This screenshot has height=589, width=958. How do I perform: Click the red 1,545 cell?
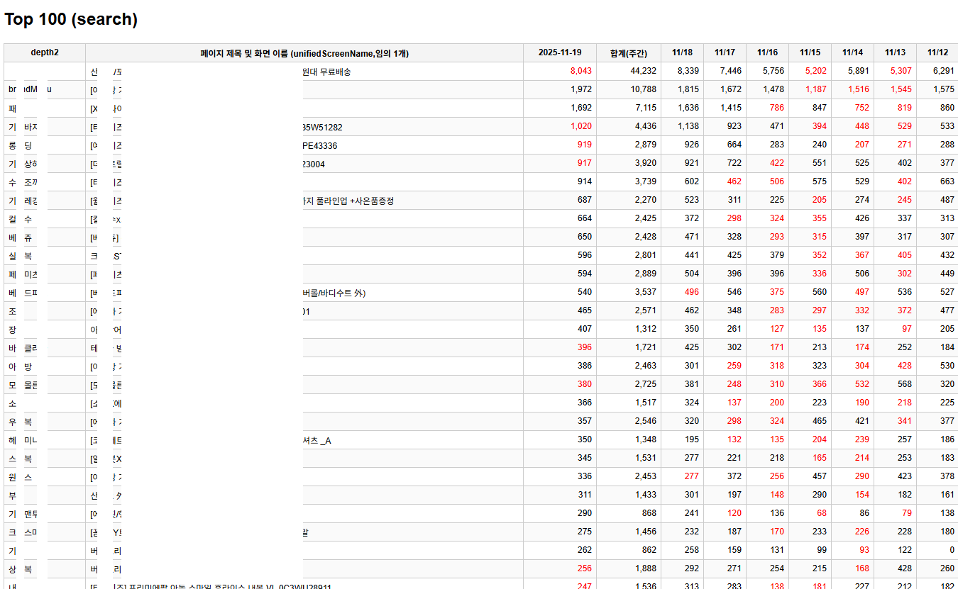click(895, 90)
